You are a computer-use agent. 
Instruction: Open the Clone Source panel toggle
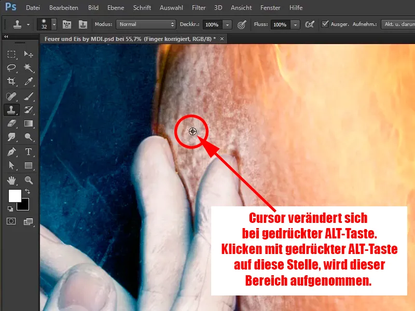click(83, 24)
